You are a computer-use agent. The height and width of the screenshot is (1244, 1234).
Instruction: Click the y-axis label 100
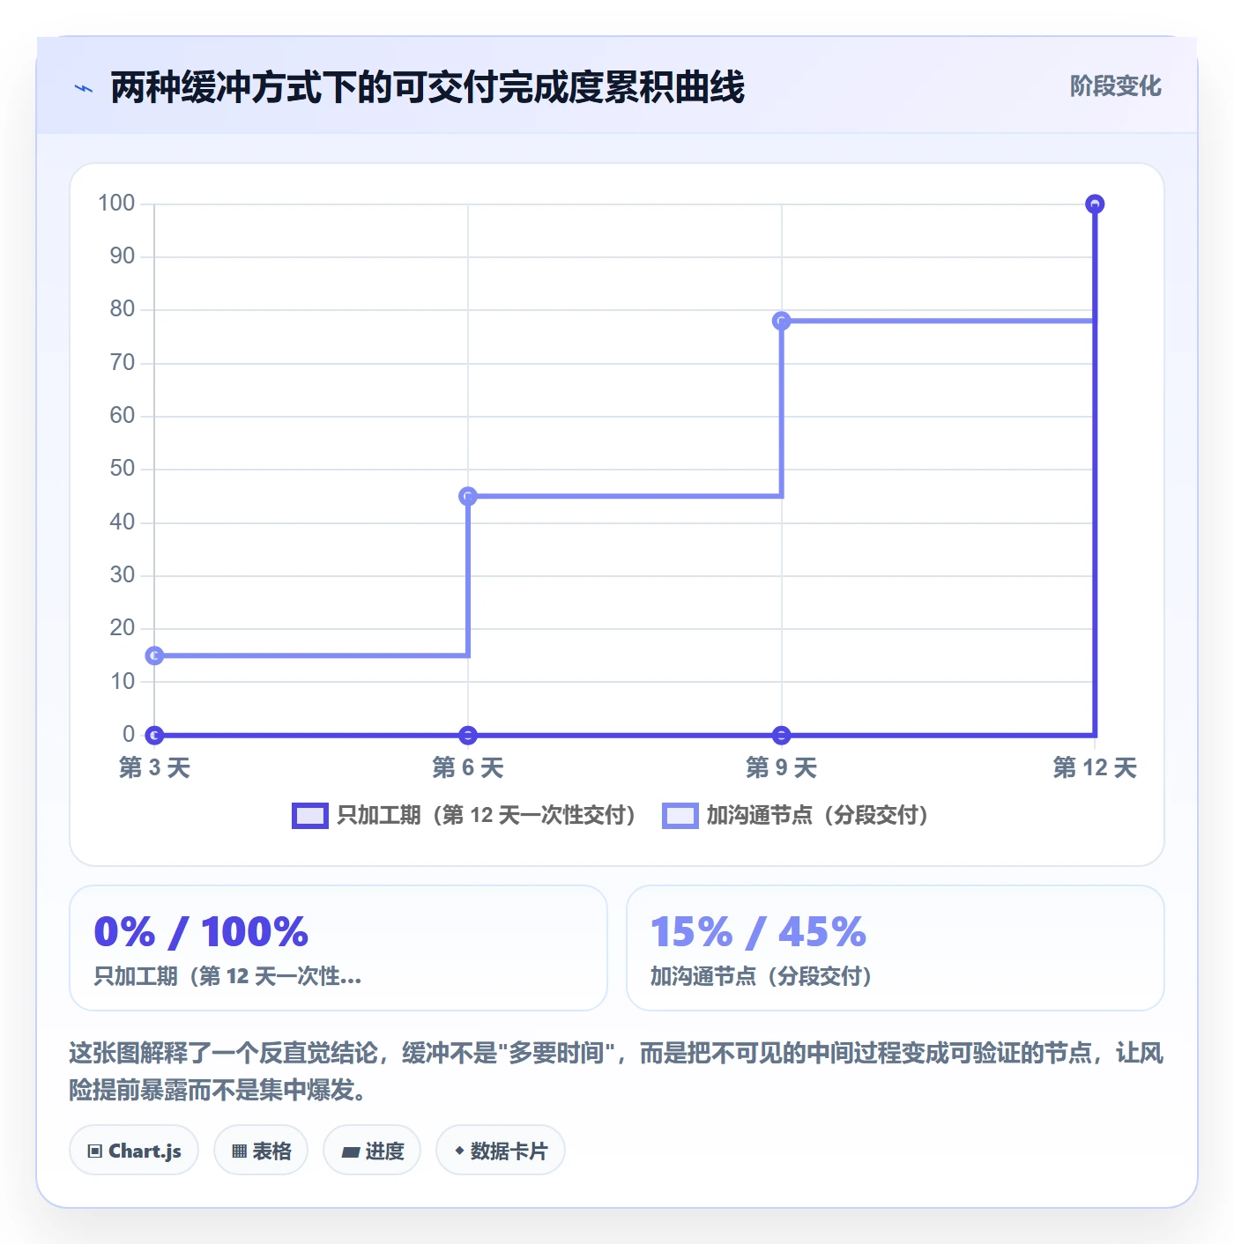pos(116,204)
